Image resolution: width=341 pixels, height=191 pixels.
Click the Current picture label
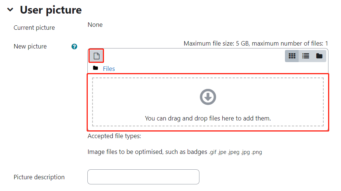pos(34,28)
